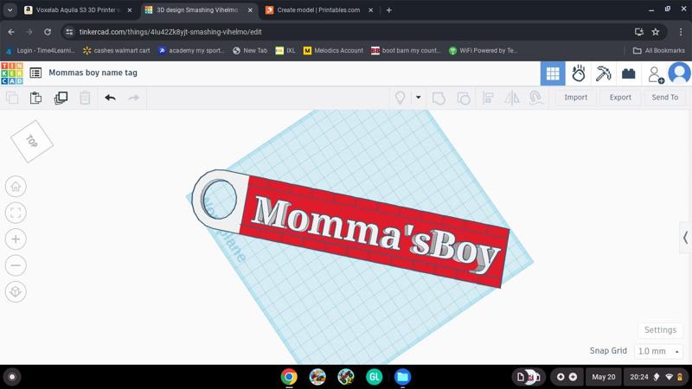Expand the collapsed shapes panel arrow
692x389 pixels.
685,238
